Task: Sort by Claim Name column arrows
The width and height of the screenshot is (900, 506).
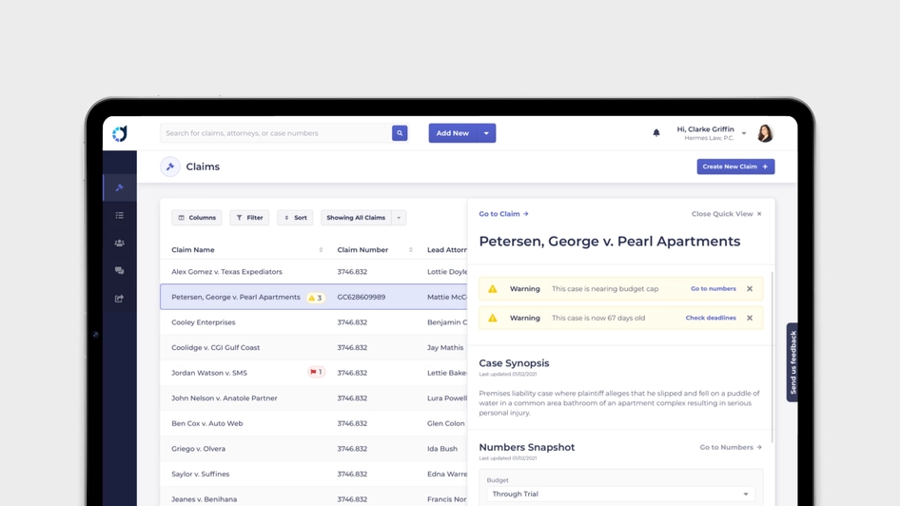Action: point(321,249)
